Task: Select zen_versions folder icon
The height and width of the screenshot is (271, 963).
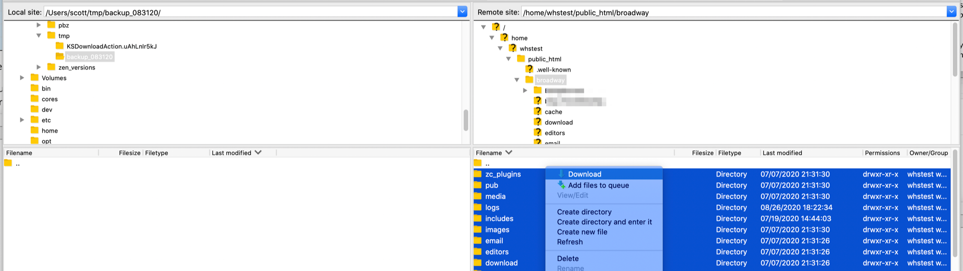Action: click(51, 67)
